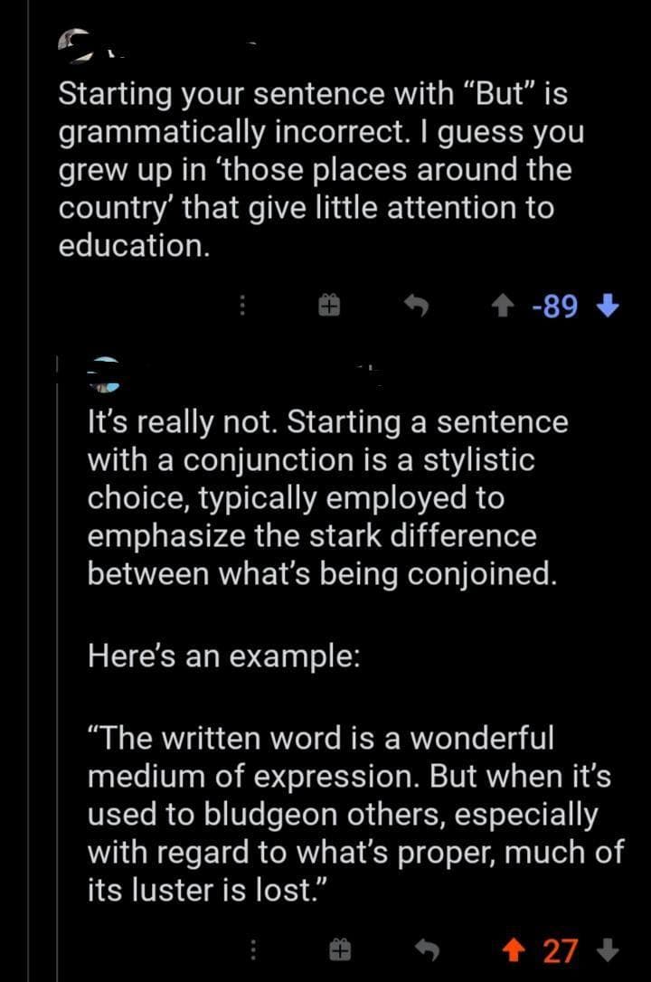The image size is (651, 982).
Task: Open the three-dot menu on the 27-point reply
Action: click(254, 949)
